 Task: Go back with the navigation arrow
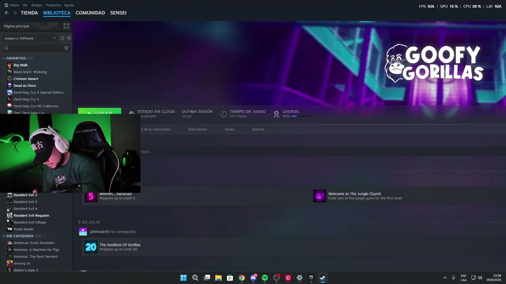6,13
